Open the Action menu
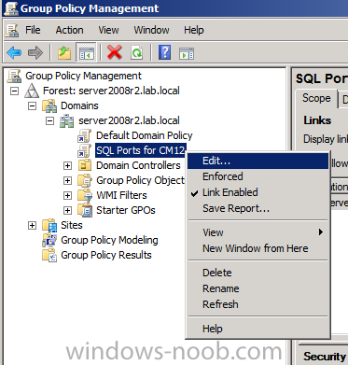 [69, 30]
